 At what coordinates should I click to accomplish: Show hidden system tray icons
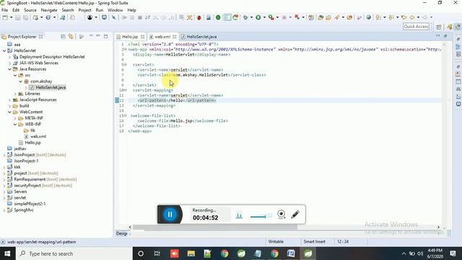click(x=404, y=253)
